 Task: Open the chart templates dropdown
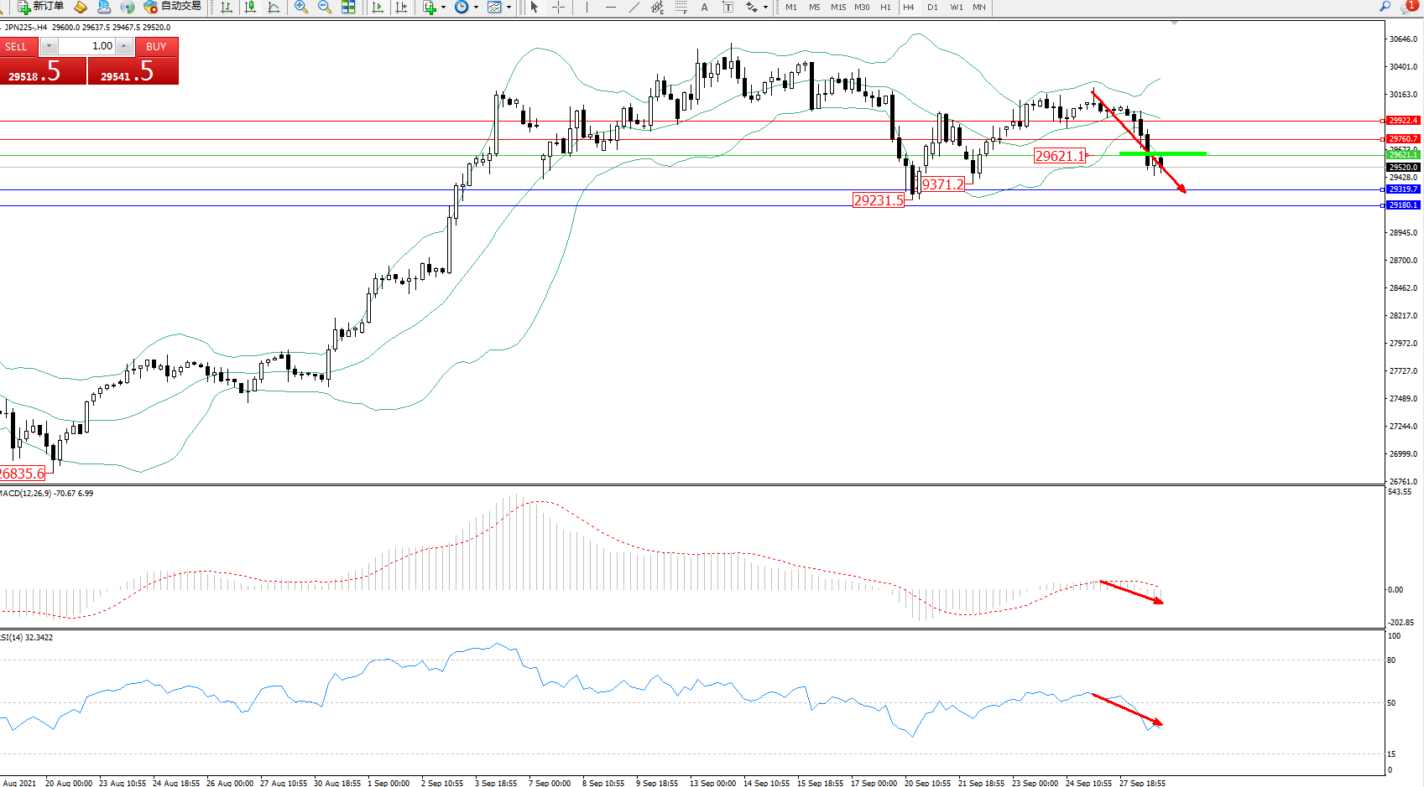509,7
